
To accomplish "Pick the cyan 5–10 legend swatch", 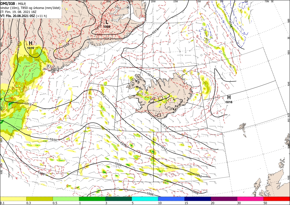I will pos(145,199).
